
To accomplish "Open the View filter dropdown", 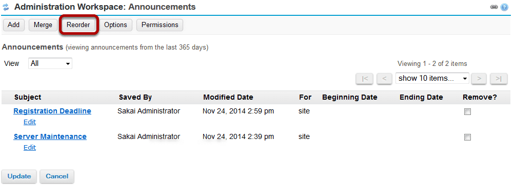I will click(x=50, y=63).
